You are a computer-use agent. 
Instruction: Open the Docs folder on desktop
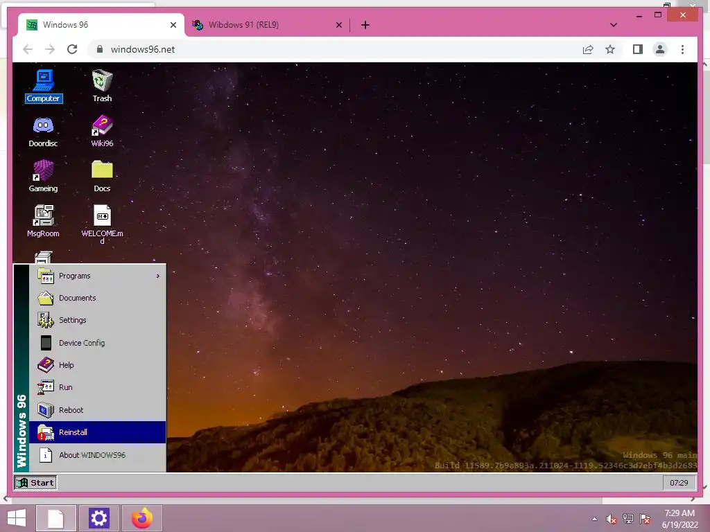point(102,176)
